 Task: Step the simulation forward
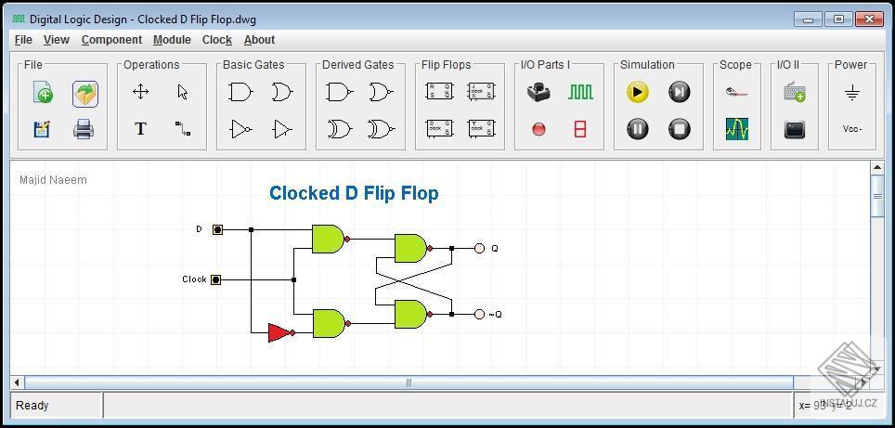tap(680, 92)
